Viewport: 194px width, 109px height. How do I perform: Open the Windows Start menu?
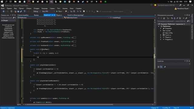(2, 2)
